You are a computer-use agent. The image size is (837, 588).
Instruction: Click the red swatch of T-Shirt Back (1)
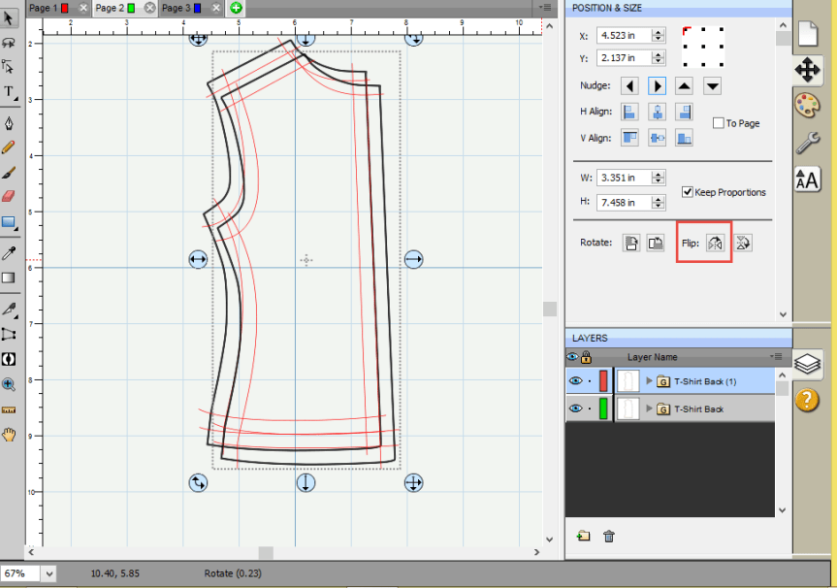click(603, 381)
